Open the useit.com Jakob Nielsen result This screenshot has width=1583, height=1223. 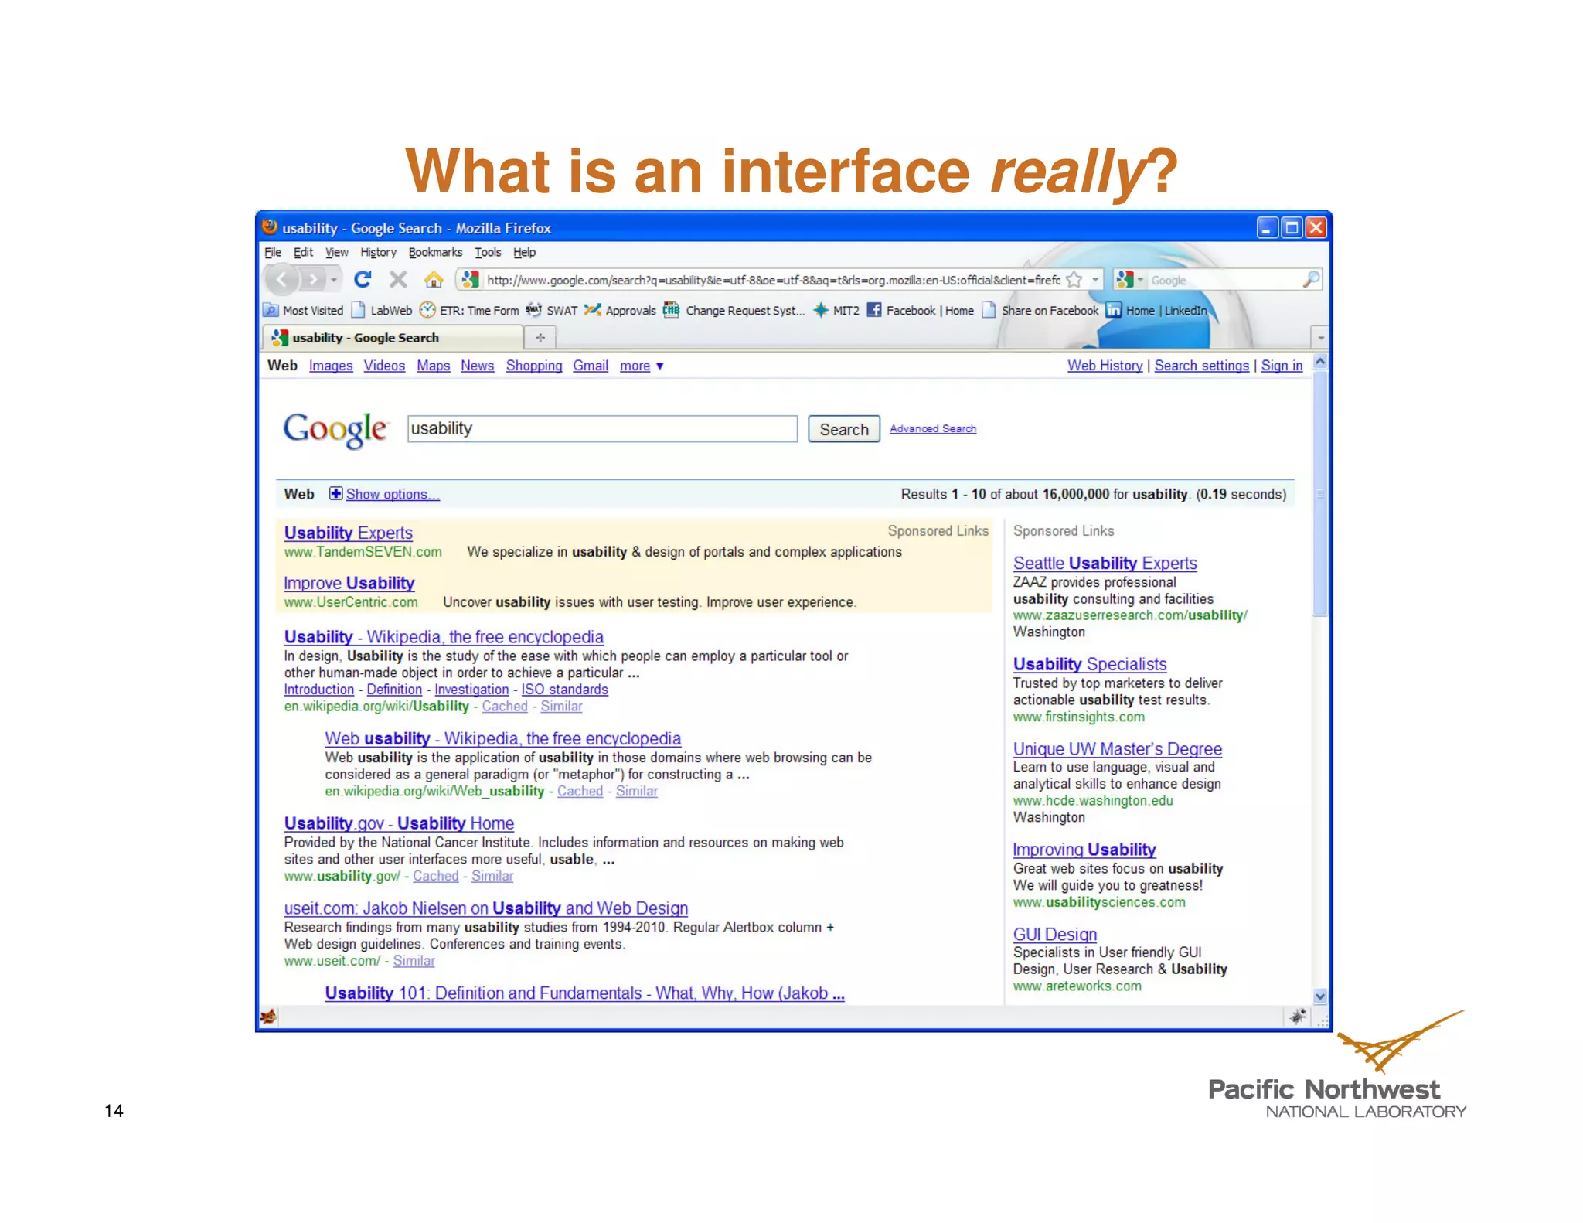[x=486, y=908]
